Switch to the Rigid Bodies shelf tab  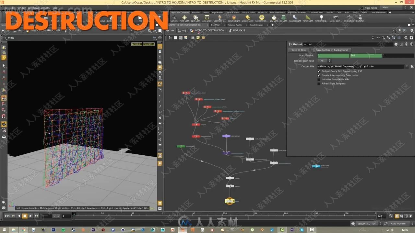217,12
